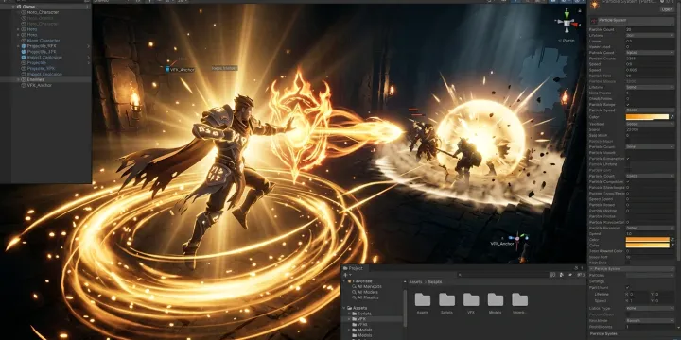The height and width of the screenshot is (340, 681).
Task: Click the Enemies object icon in hierarchy
Action: [24, 79]
